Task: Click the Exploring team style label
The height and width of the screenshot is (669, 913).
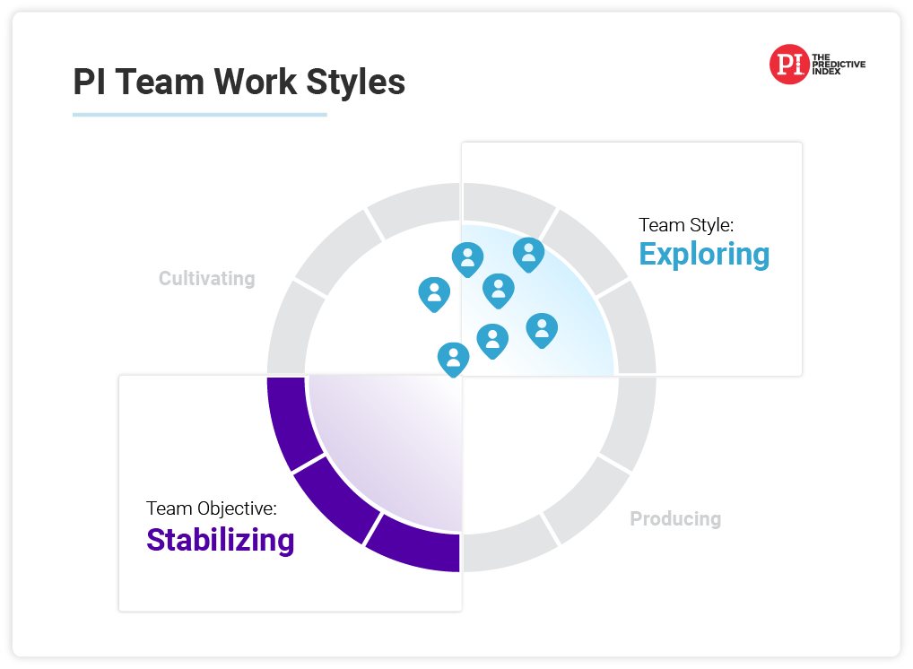Action: (704, 255)
